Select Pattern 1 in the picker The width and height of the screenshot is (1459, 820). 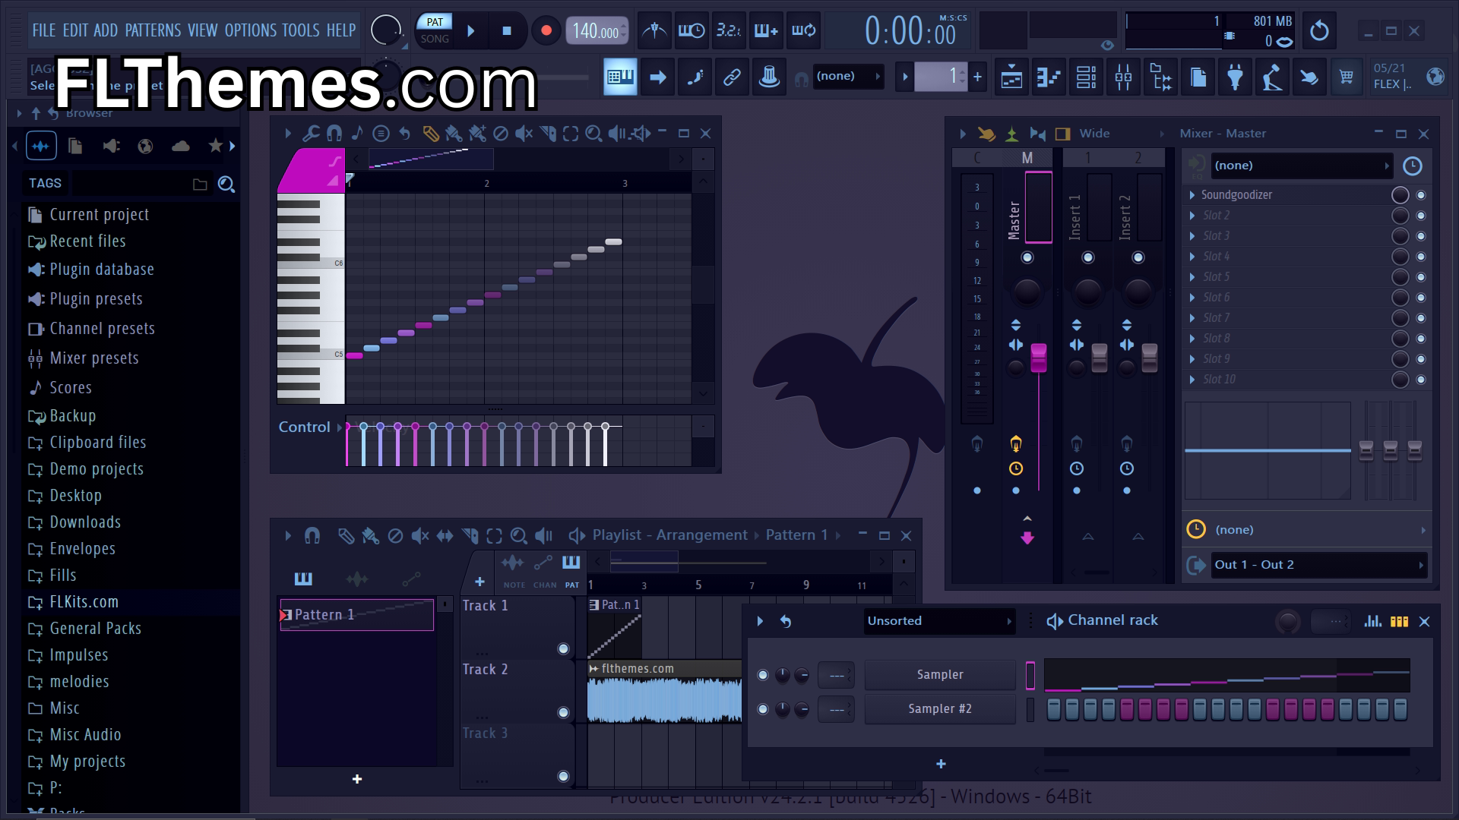(x=357, y=615)
